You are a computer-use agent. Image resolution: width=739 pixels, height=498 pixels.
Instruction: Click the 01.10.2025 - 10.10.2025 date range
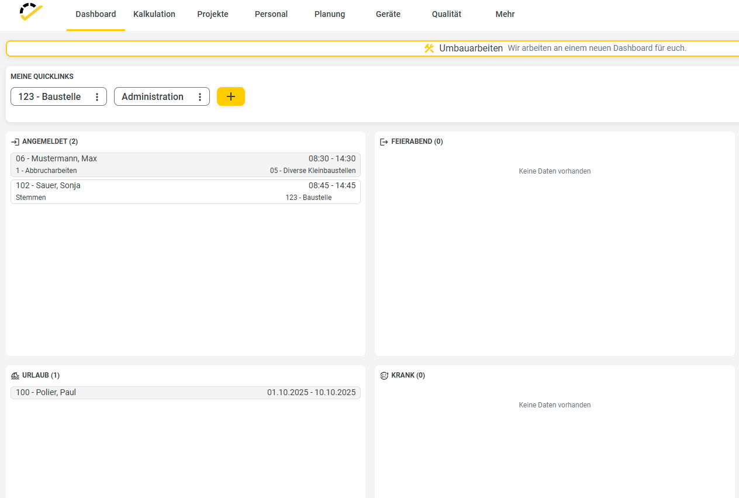coord(312,392)
